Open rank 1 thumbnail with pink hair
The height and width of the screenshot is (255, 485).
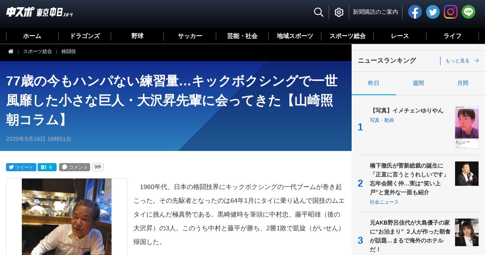point(467,127)
